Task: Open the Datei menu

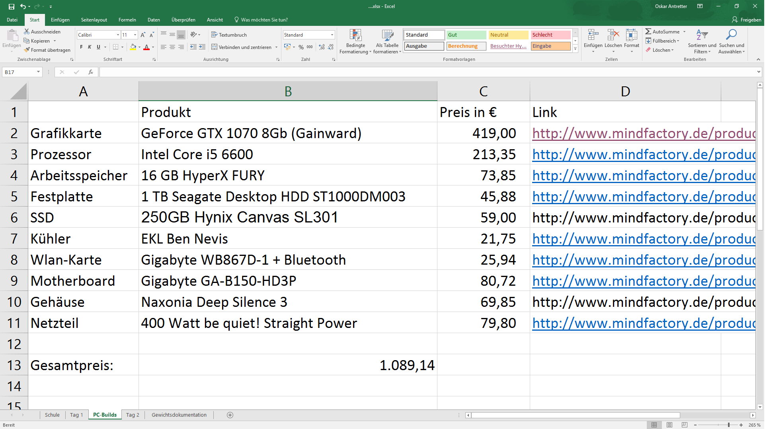Action: (x=12, y=19)
